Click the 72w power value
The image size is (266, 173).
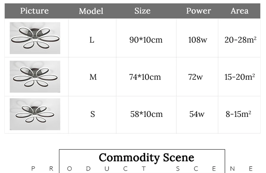point(195,77)
